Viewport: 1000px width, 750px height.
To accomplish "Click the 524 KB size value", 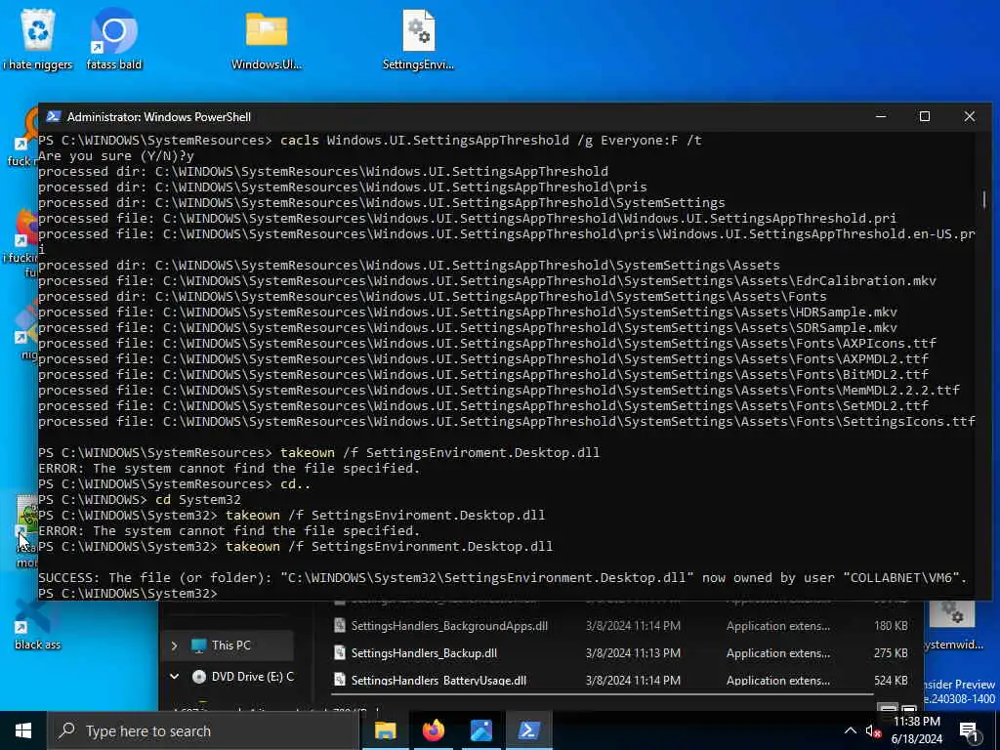I will click(891, 680).
